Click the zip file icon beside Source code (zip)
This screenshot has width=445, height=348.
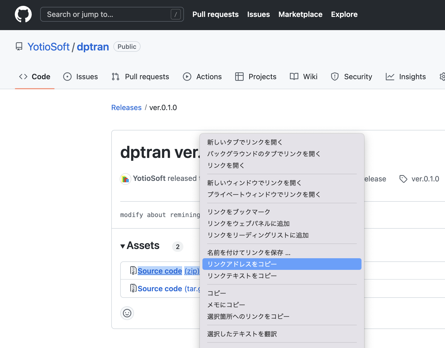coord(133,270)
